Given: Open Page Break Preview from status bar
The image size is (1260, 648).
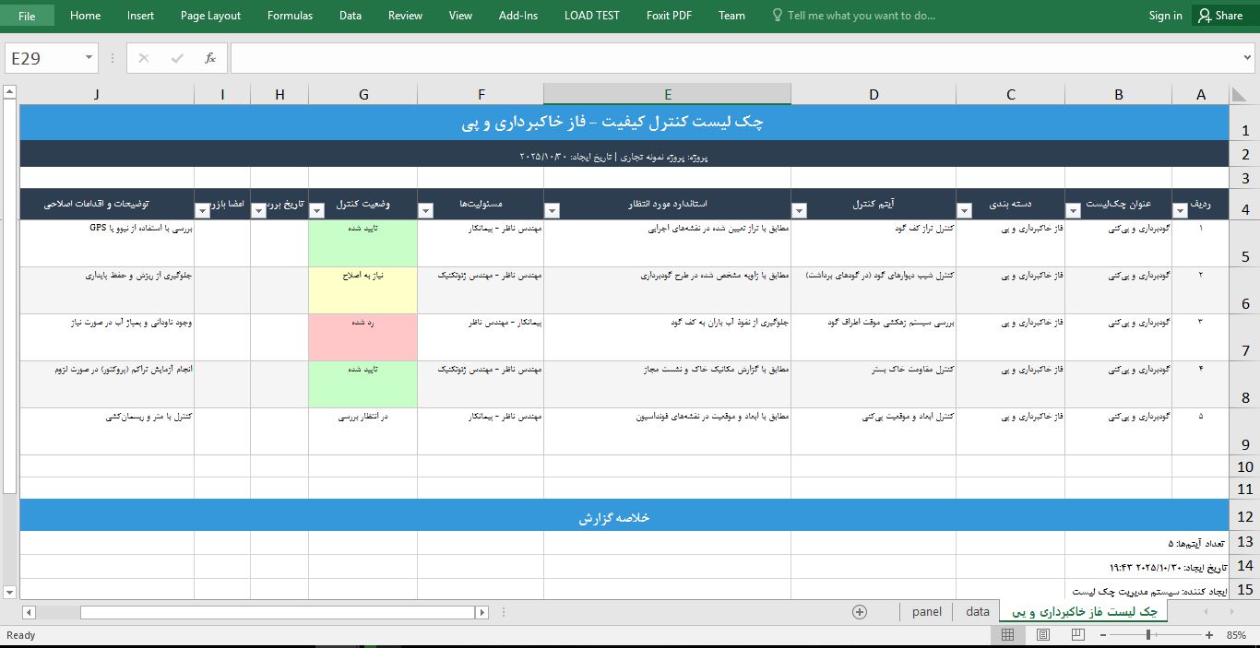Looking at the screenshot, I should [x=1077, y=634].
